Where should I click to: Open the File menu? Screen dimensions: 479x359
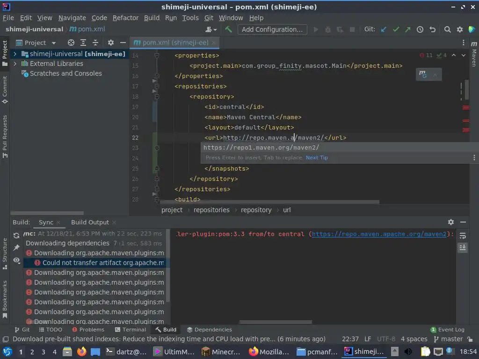[x=8, y=18]
